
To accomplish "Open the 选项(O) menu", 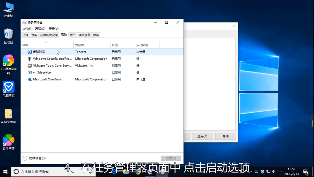I will [40, 29].
